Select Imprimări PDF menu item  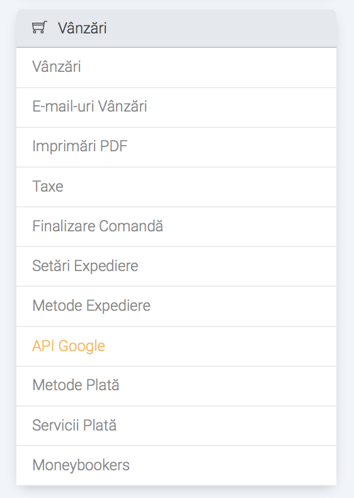[176, 147]
